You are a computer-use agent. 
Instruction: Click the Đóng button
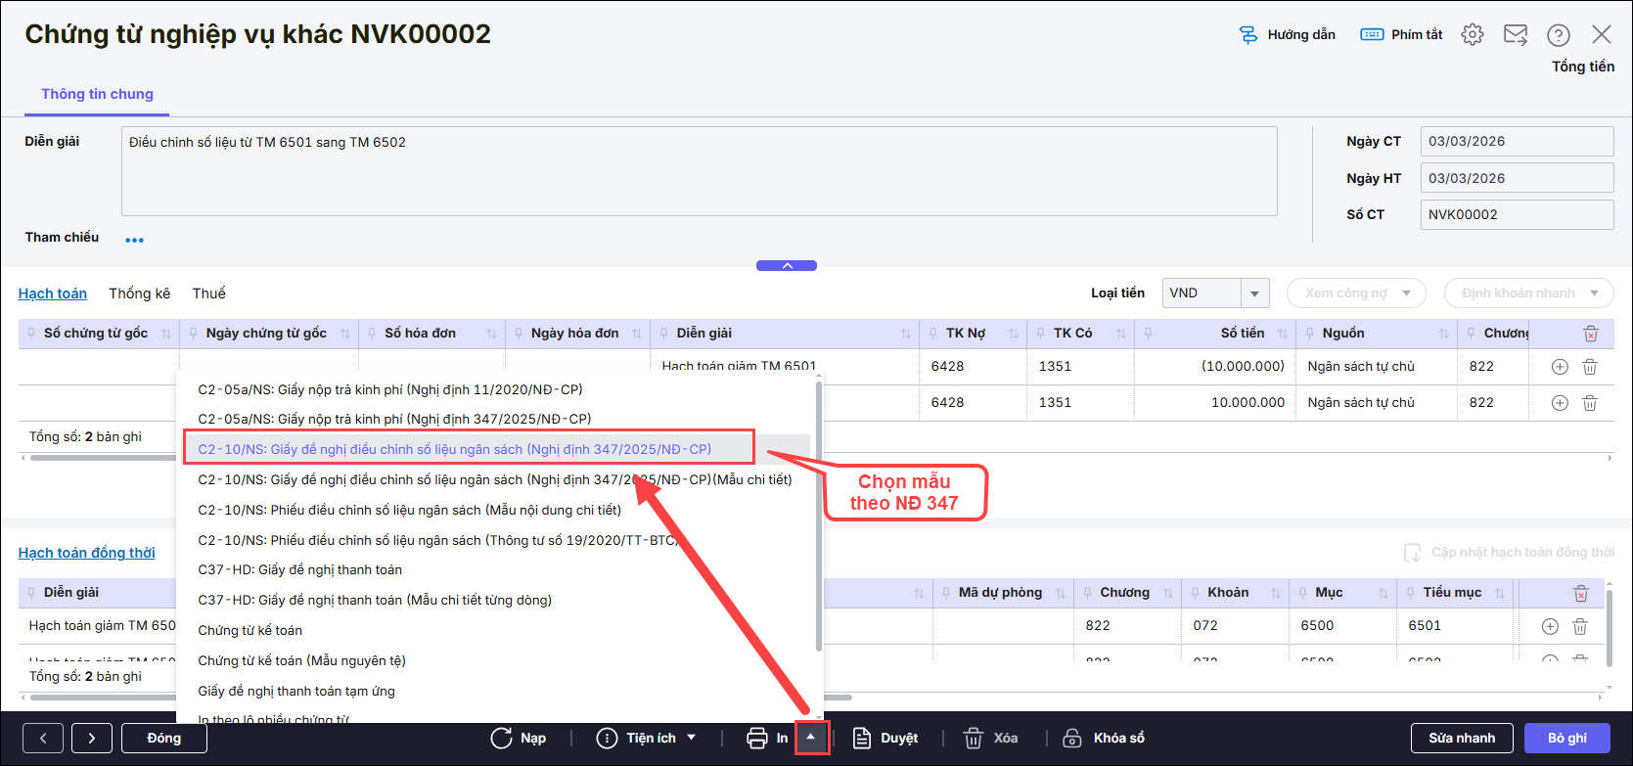tap(164, 739)
